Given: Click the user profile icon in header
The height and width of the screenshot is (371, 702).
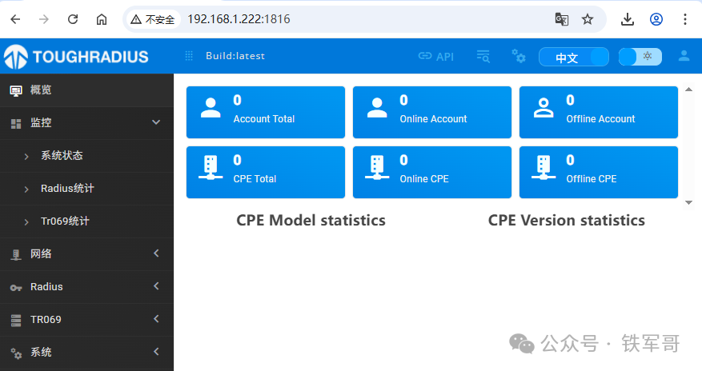Looking at the screenshot, I should click(x=684, y=56).
